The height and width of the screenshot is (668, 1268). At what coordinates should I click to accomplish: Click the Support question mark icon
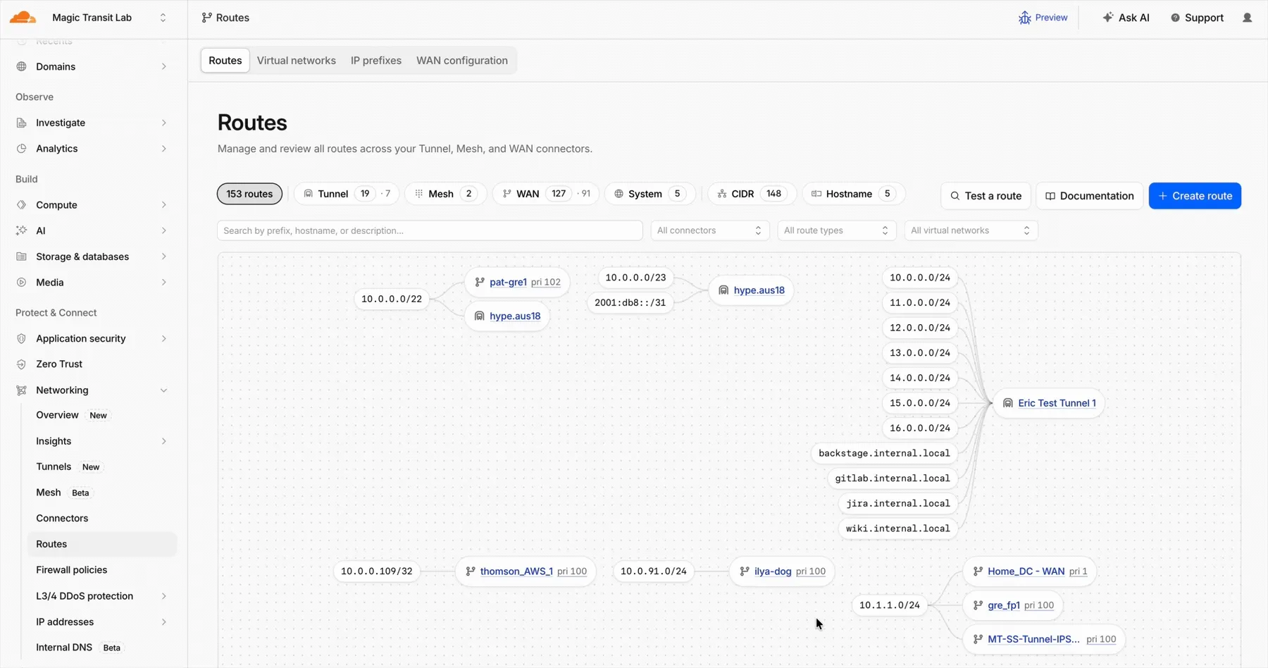(1175, 18)
